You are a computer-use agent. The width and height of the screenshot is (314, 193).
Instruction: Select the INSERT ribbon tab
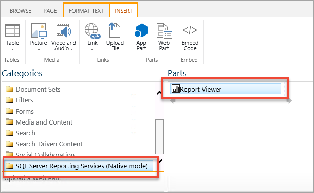click(x=123, y=11)
